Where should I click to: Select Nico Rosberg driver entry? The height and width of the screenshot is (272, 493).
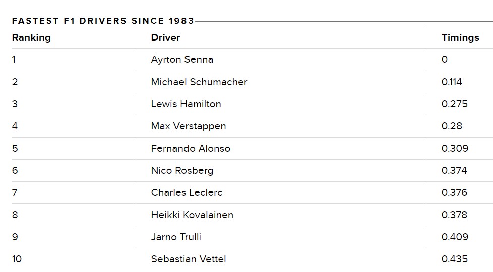tap(182, 171)
